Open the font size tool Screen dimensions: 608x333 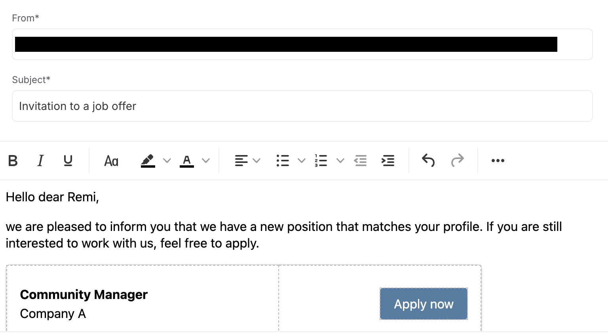point(111,161)
